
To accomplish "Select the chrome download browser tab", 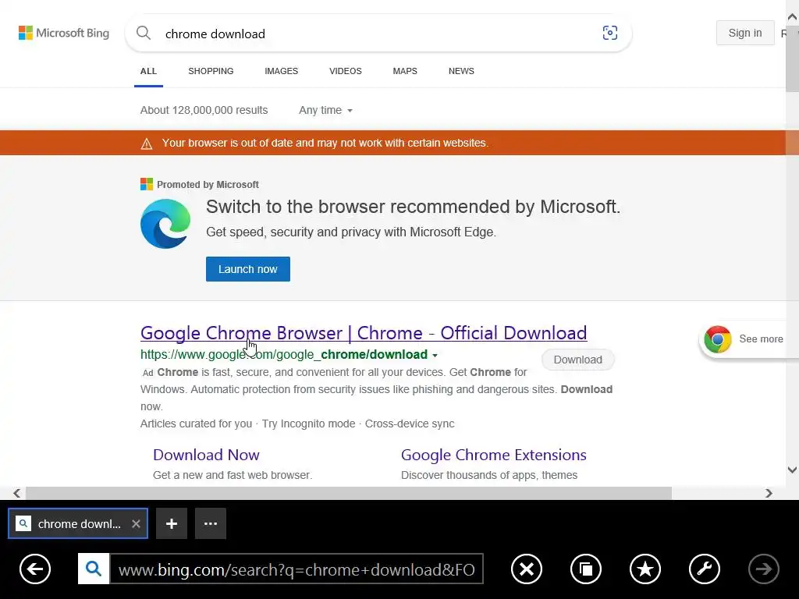I will click(78, 523).
